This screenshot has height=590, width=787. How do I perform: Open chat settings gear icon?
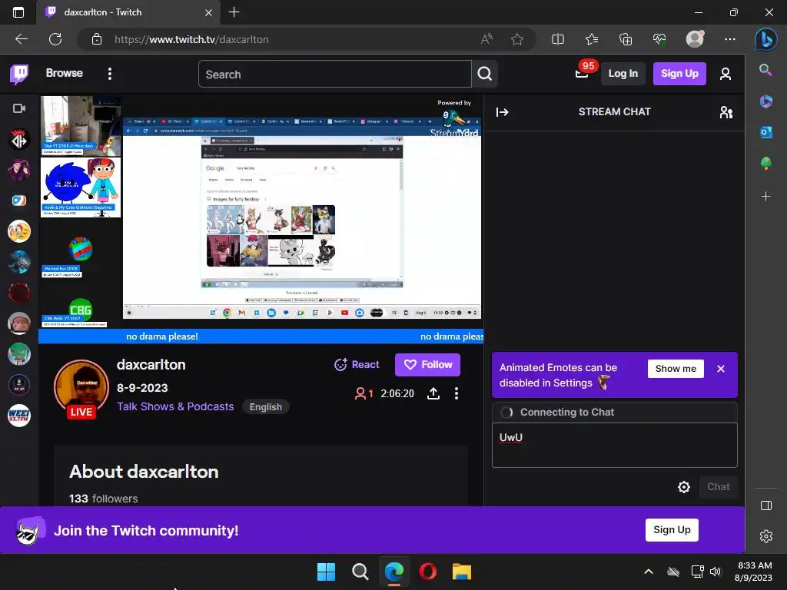pos(683,486)
